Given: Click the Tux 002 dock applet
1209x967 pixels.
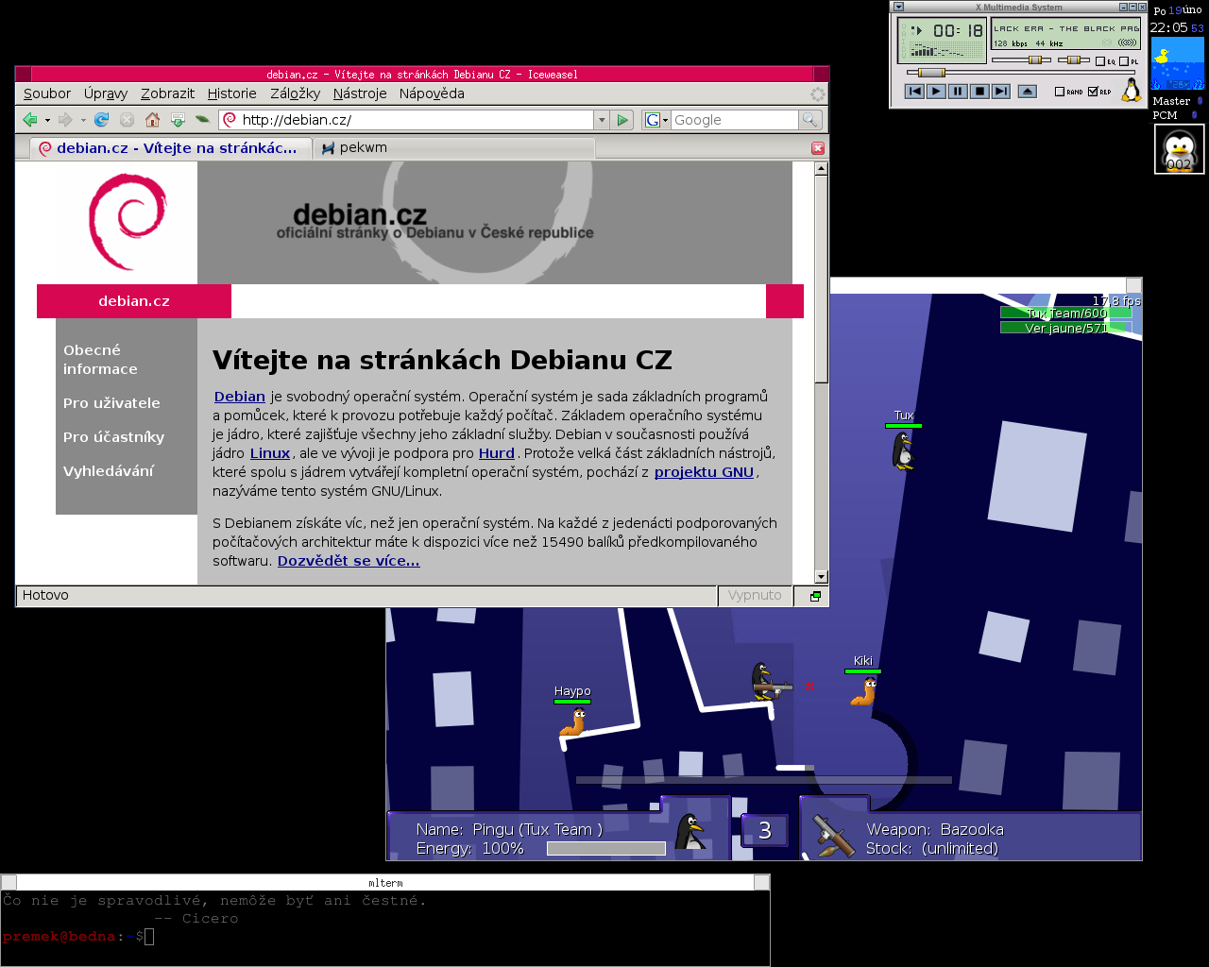Looking at the screenshot, I should click(x=1179, y=149).
